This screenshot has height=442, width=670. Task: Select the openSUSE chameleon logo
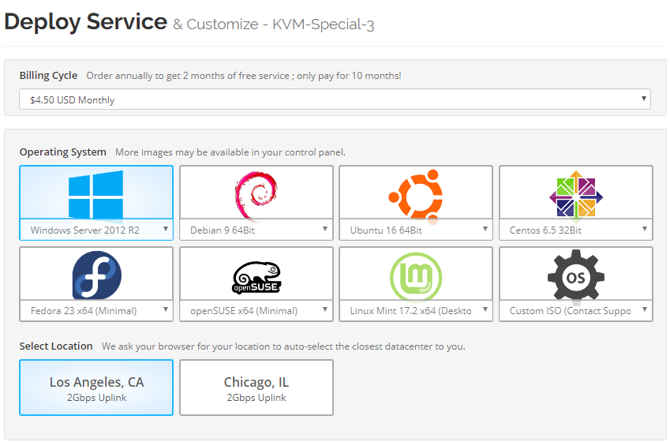(256, 275)
